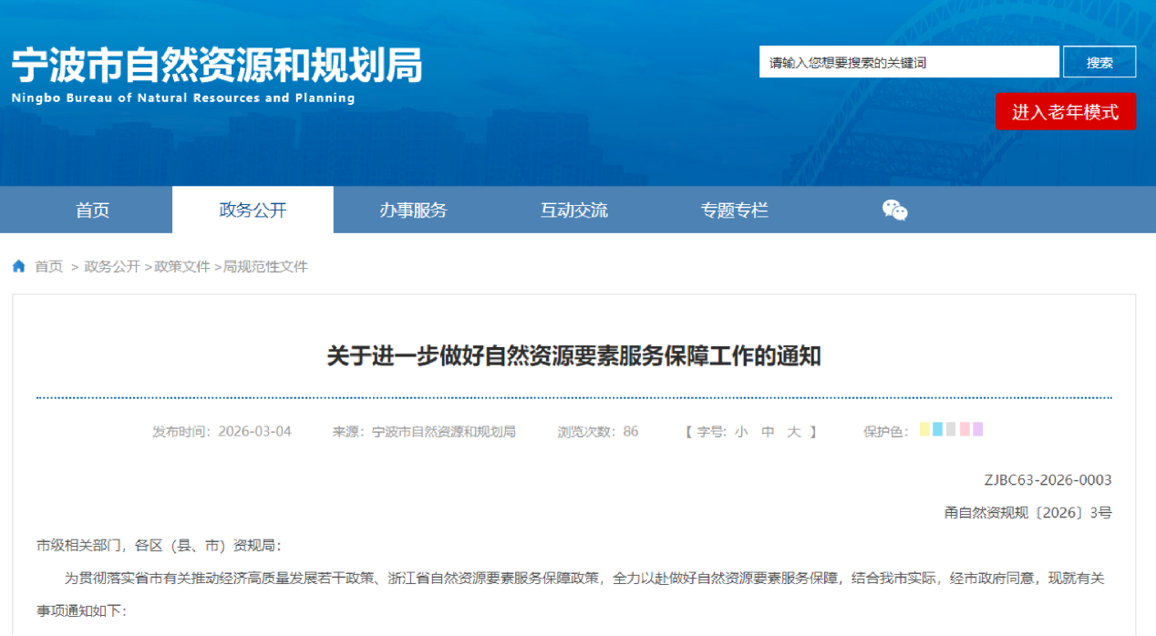
Task: Enable elderly mode with 进入老年模式 button
Action: pyautogui.click(x=1065, y=111)
